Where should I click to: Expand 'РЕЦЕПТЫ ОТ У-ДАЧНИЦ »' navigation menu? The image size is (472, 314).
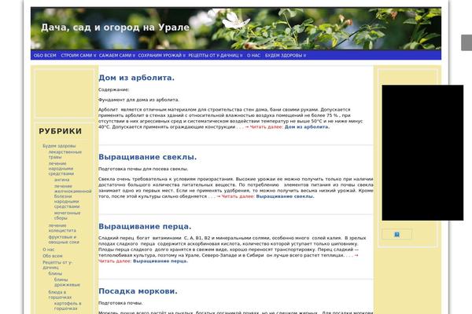click(x=216, y=55)
